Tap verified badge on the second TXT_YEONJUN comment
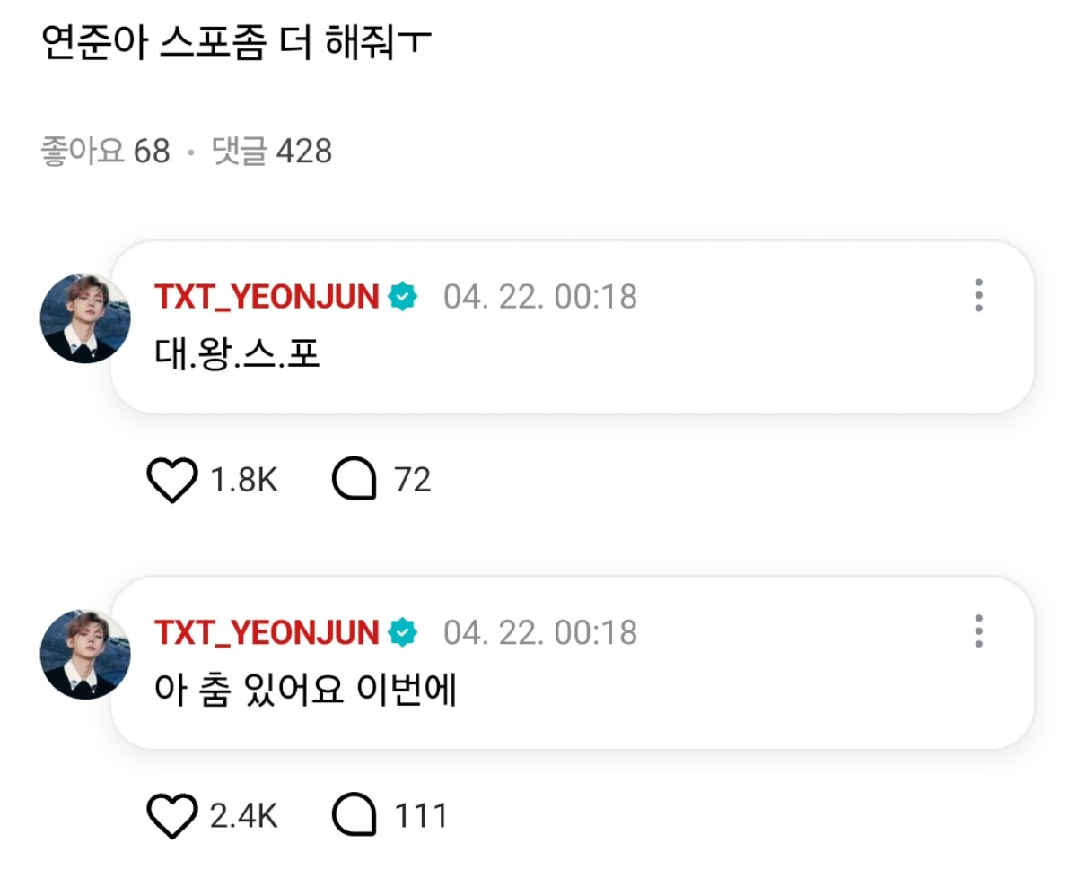Image resolution: width=1077 pixels, height=878 pixels. (x=403, y=632)
